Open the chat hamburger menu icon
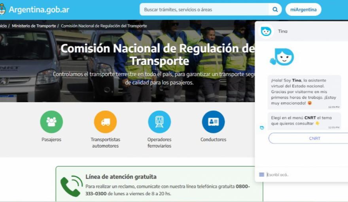Viewport: 348px width, 202px height. 262,174
